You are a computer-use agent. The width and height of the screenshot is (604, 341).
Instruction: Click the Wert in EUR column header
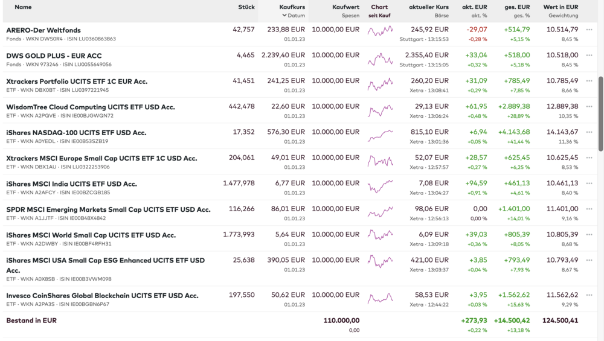tap(561, 7)
